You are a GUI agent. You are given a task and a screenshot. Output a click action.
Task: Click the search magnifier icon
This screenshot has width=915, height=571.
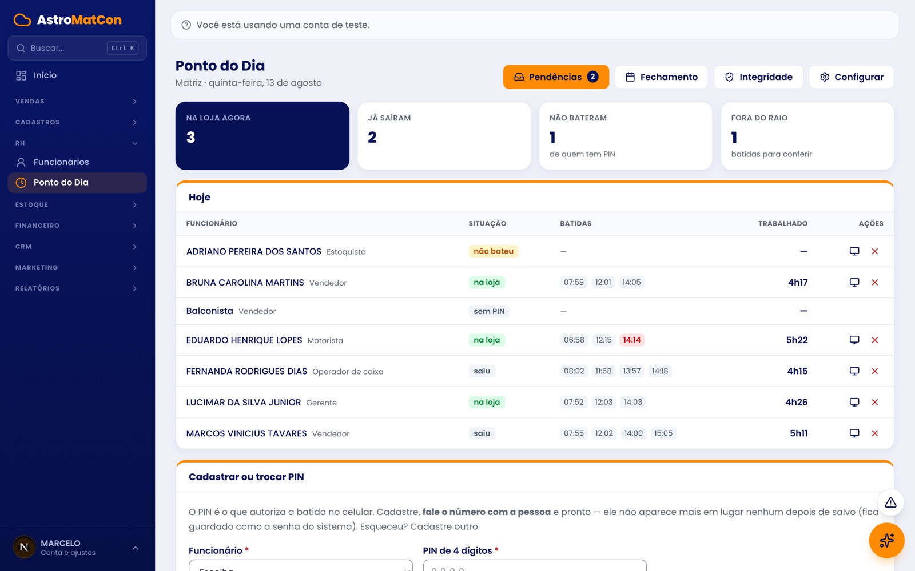click(x=21, y=48)
